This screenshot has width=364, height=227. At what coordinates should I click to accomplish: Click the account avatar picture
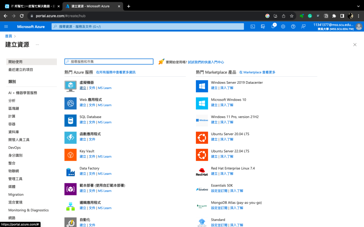click(359, 27)
